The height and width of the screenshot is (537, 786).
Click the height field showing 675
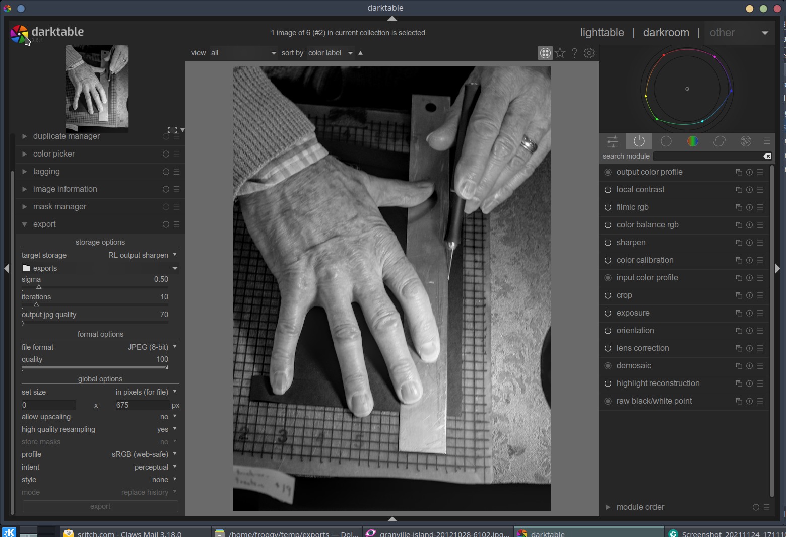[x=142, y=405]
